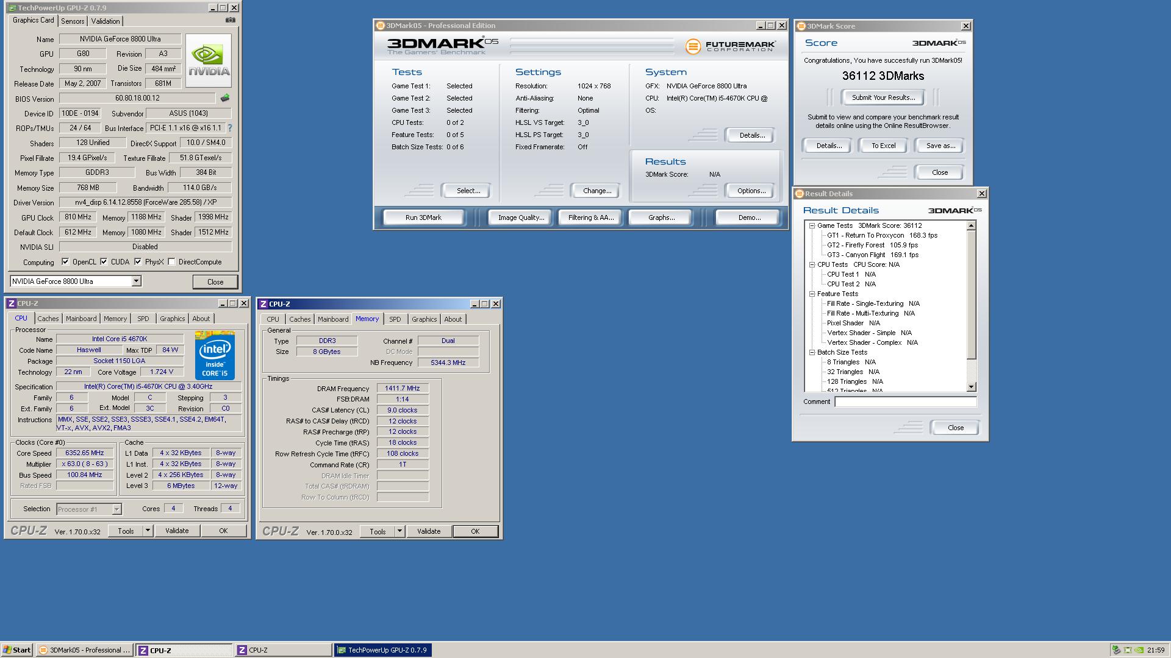1171x658 pixels.
Task: Click the Result Details vertical scrollbar
Action: point(972,306)
